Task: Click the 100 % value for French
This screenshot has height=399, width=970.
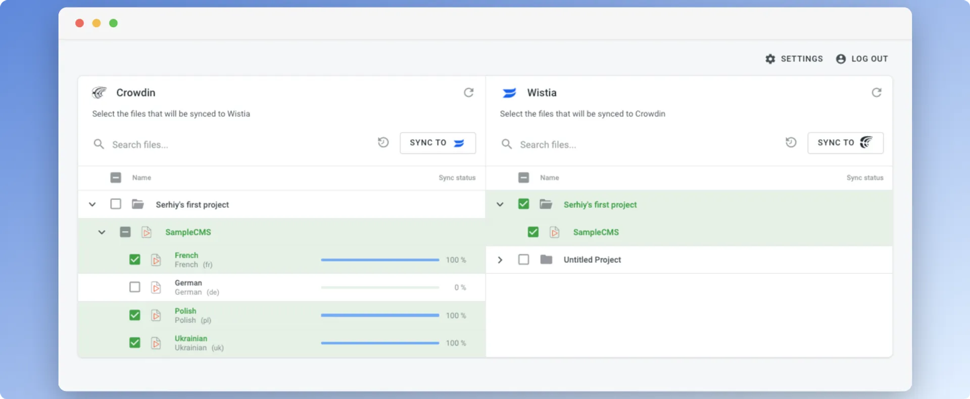Action: click(456, 260)
